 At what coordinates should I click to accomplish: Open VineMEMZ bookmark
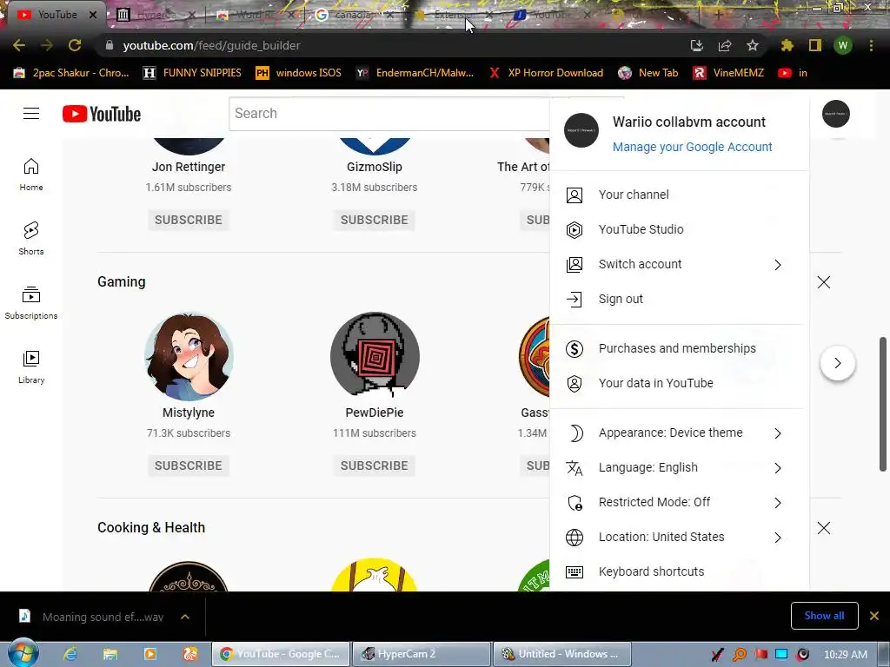tap(728, 73)
